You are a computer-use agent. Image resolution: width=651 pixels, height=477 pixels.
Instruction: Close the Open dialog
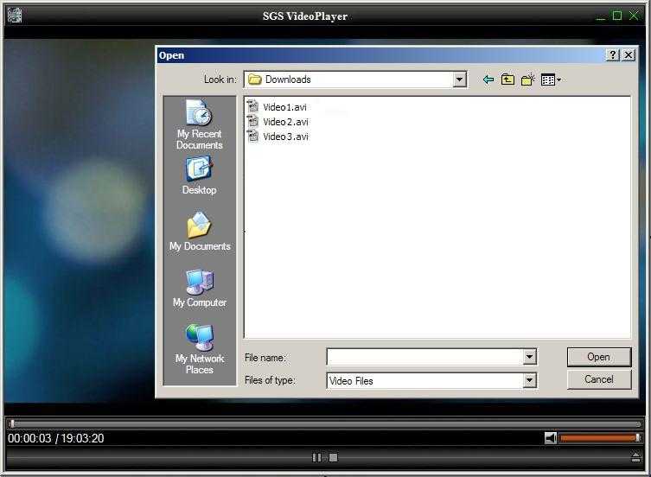pyautogui.click(x=629, y=54)
